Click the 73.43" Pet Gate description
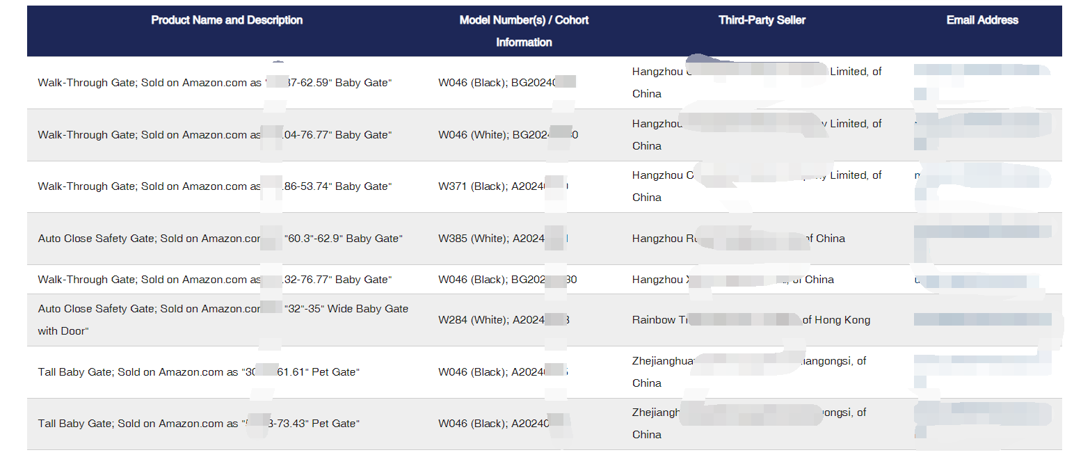 pos(199,424)
